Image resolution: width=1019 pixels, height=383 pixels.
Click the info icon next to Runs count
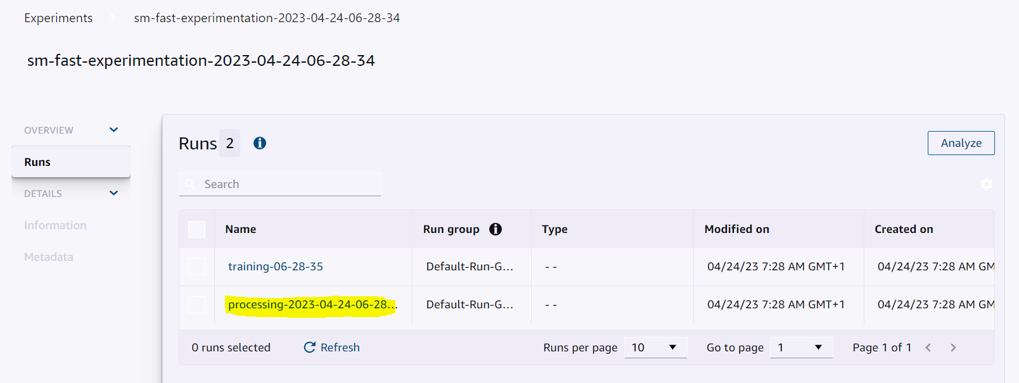tap(260, 143)
